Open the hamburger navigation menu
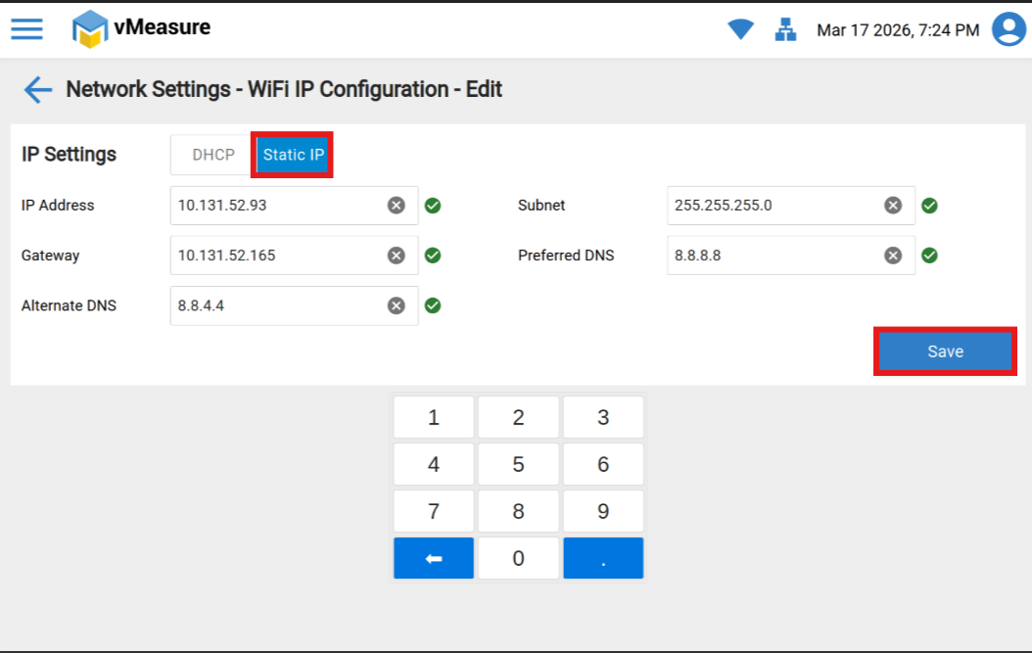This screenshot has width=1032, height=653. point(26,28)
